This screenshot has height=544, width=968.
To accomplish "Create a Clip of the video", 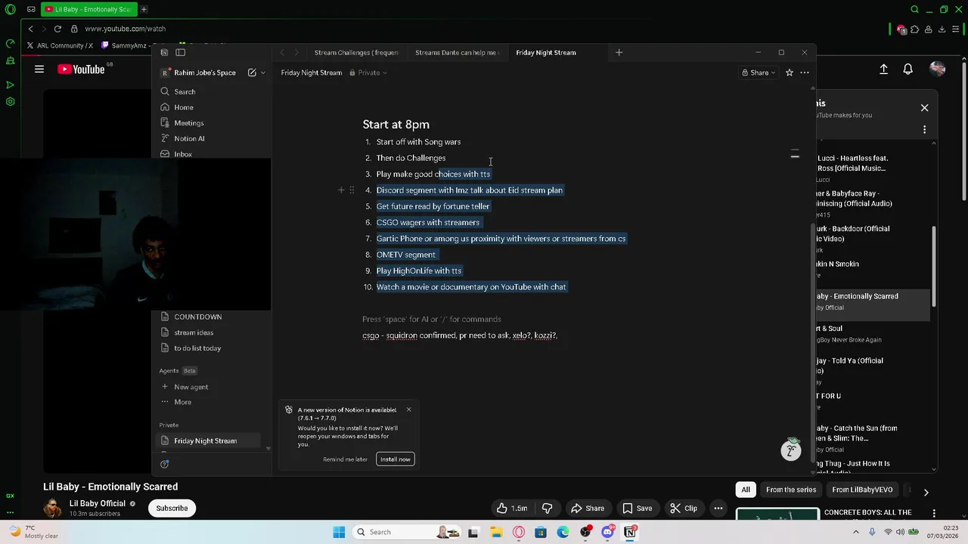I will (x=684, y=508).
